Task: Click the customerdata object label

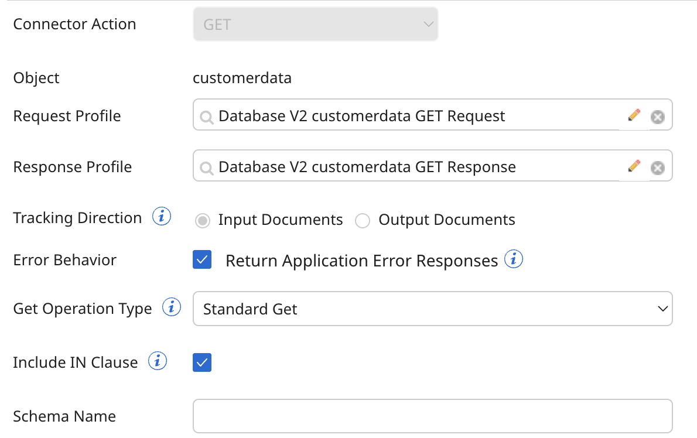Action: click(242, 77)
